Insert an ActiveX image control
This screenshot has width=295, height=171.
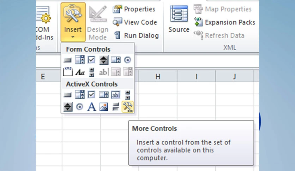(x=104, y=107)
